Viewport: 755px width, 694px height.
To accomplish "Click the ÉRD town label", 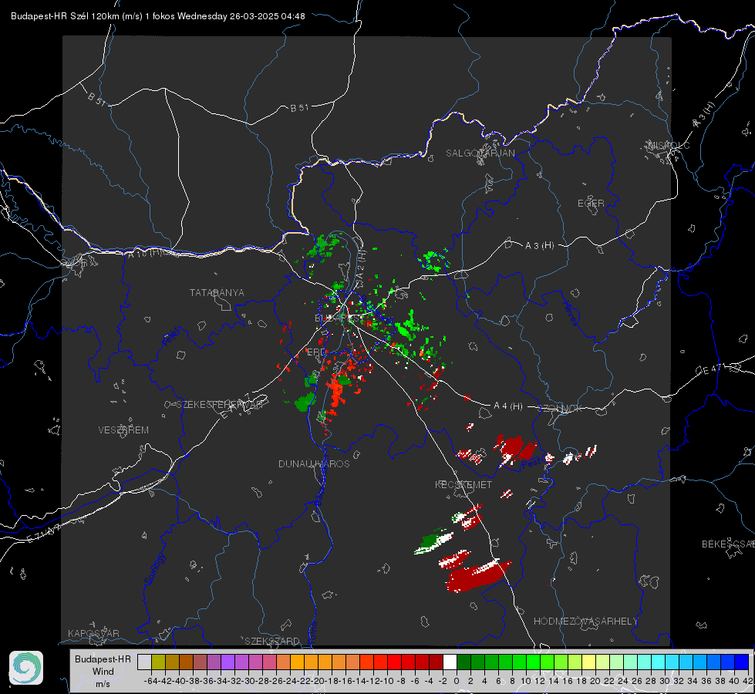I will coord(317,352).
